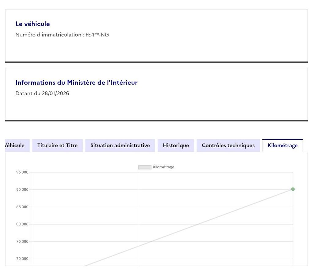The height and width of the screenshot is (275, 313).
Task: Click the 75 000 axis label
Action: pyautogui.click(x=22, y=241)
